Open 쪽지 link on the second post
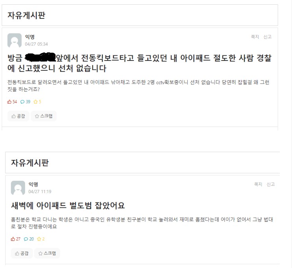The height and width of the screenshot is (268, 292). pos(258,184)
